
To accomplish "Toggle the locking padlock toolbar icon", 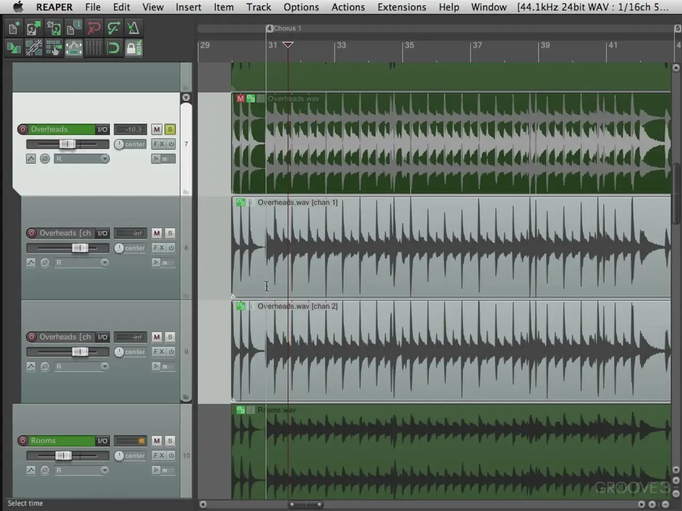I will click(134, 48).
